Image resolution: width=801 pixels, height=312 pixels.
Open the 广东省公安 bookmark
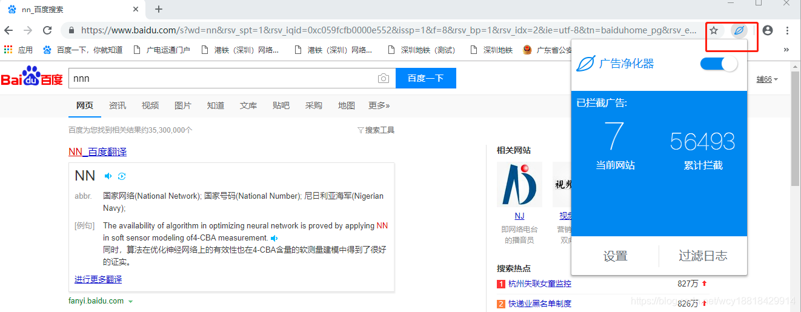548,50
